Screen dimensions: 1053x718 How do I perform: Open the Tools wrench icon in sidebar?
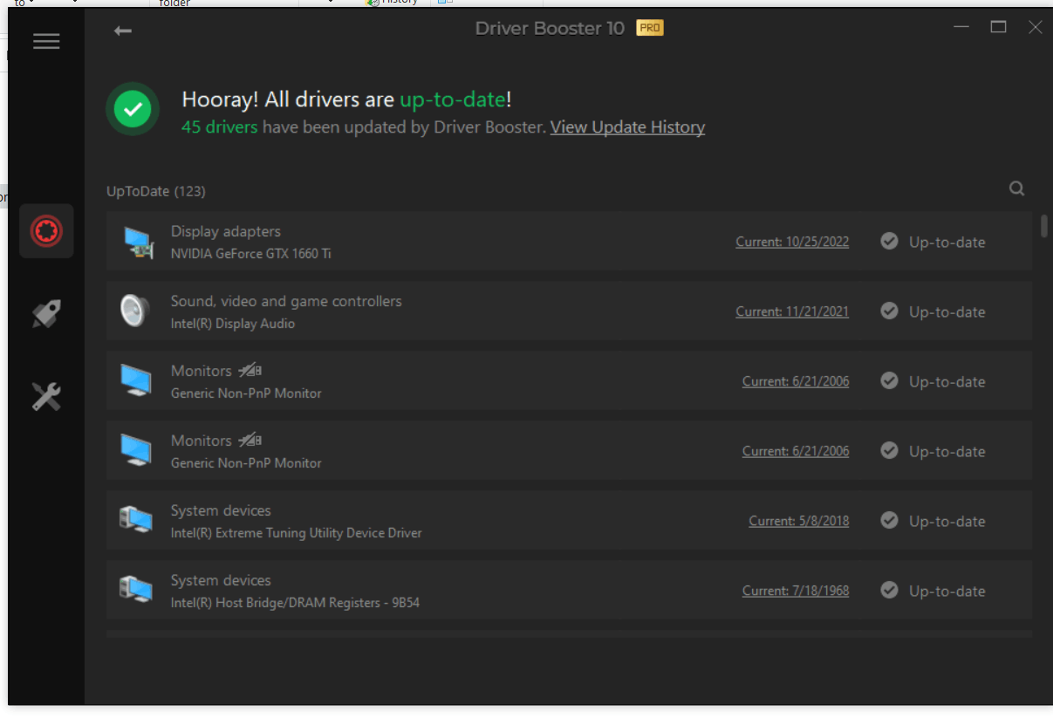[x=46, y=396]
